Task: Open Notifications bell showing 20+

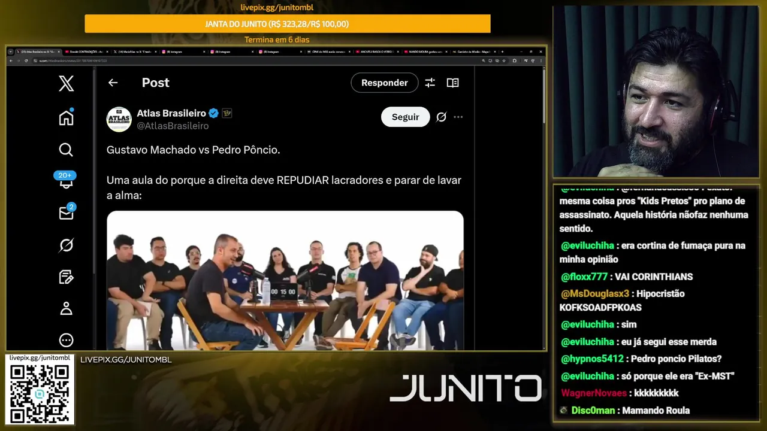Action: tap(65, 180)
